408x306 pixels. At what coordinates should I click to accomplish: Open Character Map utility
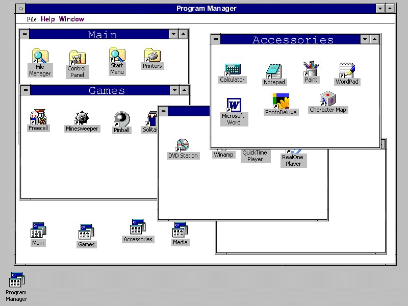pyautogui.click(x=327, y=102)
